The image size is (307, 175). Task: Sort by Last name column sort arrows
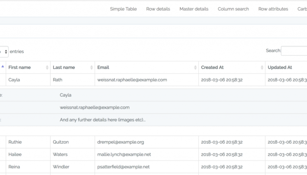(x=91, y=68)
